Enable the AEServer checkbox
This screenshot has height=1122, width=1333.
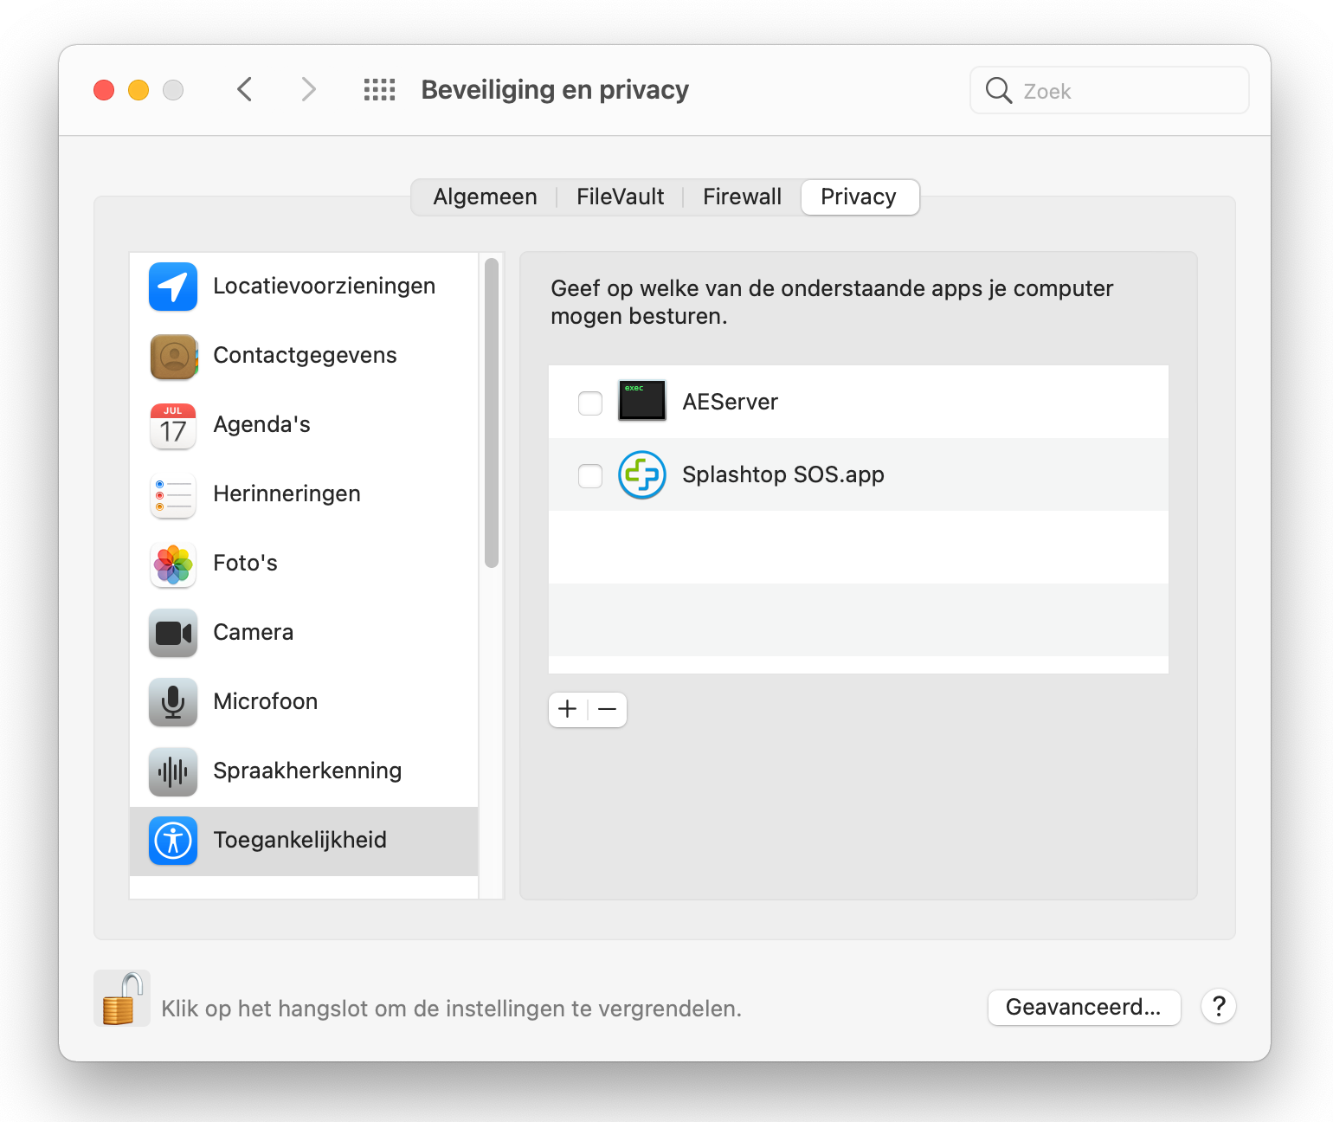point(590,403)
